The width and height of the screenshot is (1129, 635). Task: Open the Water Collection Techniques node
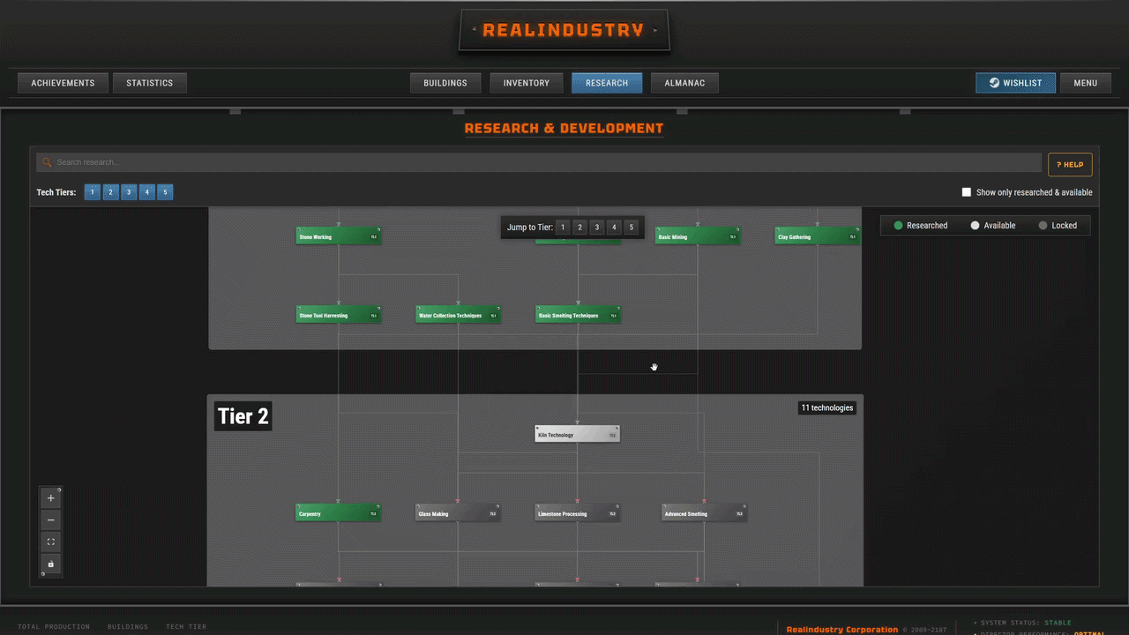point(458,315)
